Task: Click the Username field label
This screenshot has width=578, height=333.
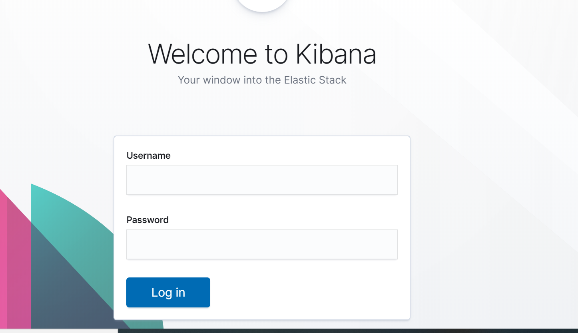Action: click(148, 156)
